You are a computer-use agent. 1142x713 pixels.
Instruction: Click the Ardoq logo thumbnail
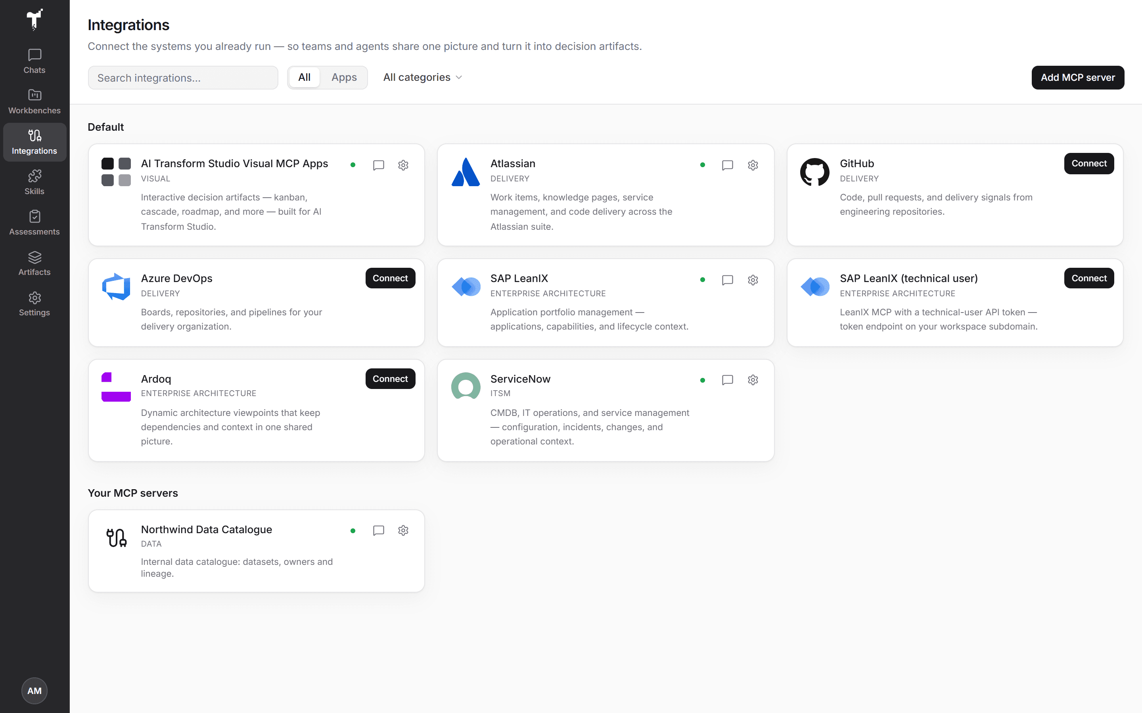[x=116, y=387]
